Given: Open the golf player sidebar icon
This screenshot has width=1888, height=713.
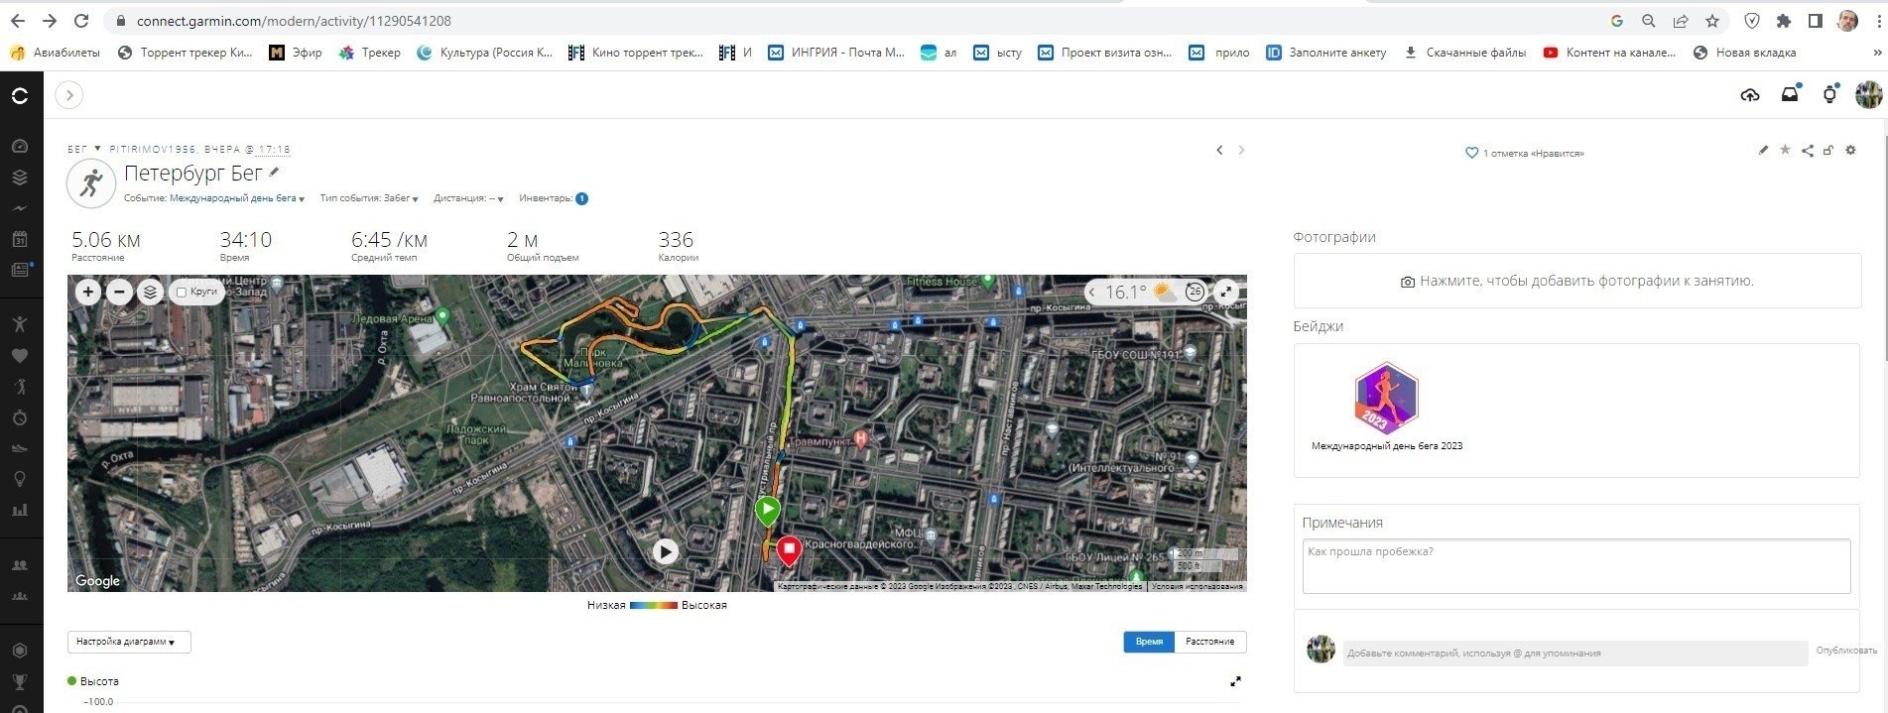Looking at the screenshot, I should [x=20, y=386].
